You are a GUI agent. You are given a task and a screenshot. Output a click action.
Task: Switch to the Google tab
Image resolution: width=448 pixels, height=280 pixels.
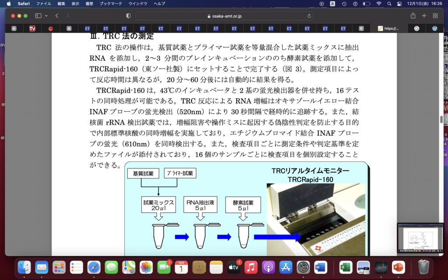pos(416,28)
